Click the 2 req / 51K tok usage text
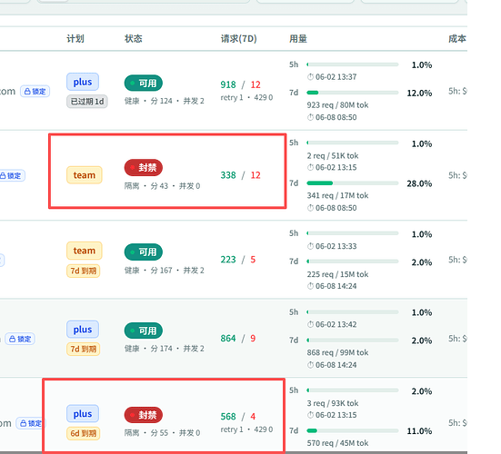Image resolution: width=501 pixels, height=454 pixels. coord(333,155)
